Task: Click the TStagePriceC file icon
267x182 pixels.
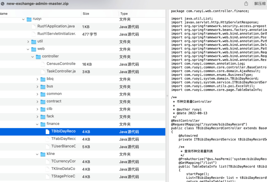Action: pos(47,177)
